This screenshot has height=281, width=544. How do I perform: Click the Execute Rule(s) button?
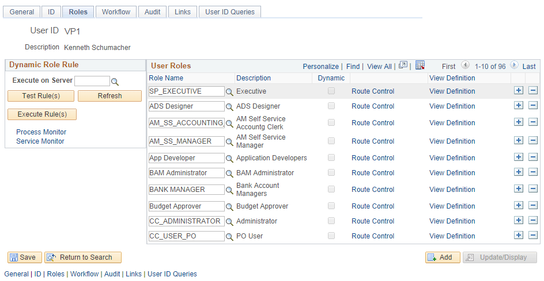[x=42, y=114]
